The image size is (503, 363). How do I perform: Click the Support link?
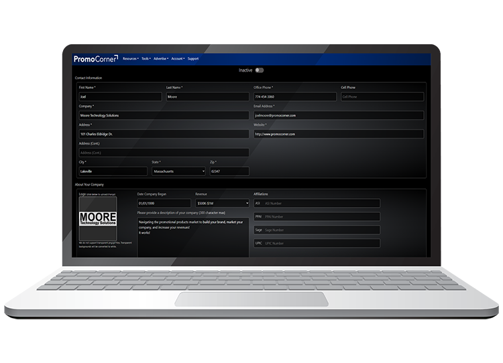[193, 59]
